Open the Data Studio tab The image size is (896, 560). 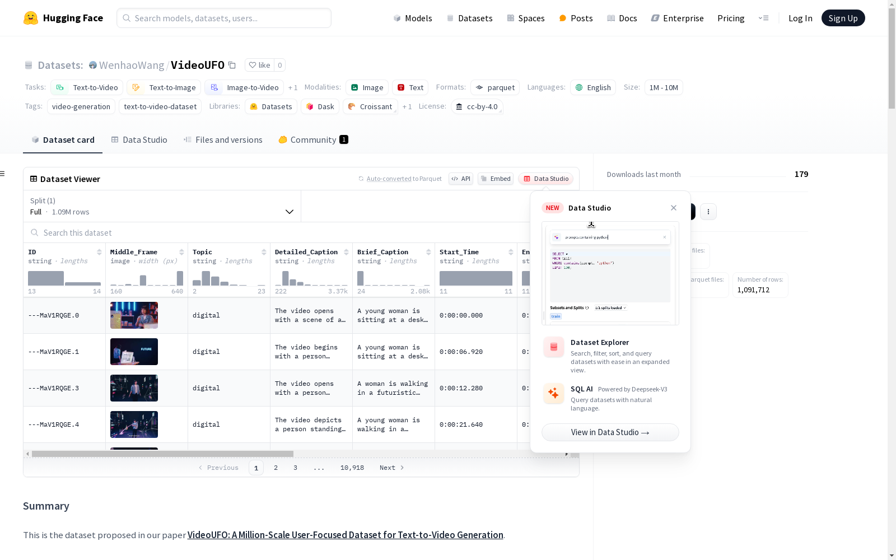click(139, 140)
